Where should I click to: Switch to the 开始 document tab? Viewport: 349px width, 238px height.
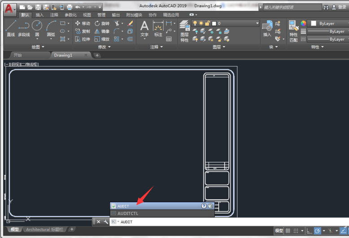(17, 55)
